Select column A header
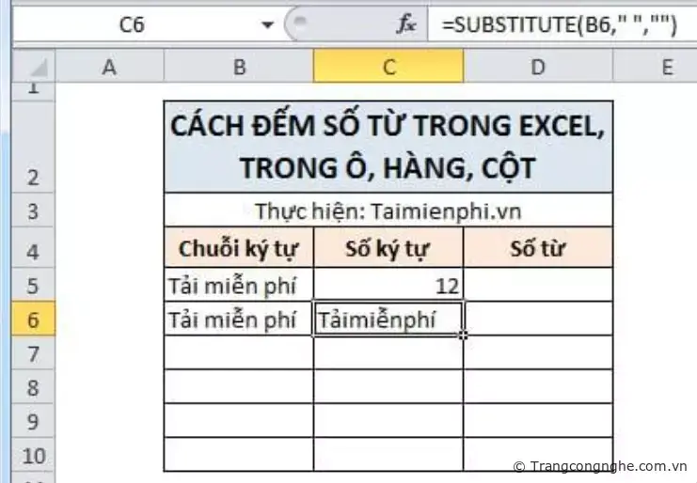The width and height of the screenshot is (697, 483). pyautogui.click(x=108, y=66)
